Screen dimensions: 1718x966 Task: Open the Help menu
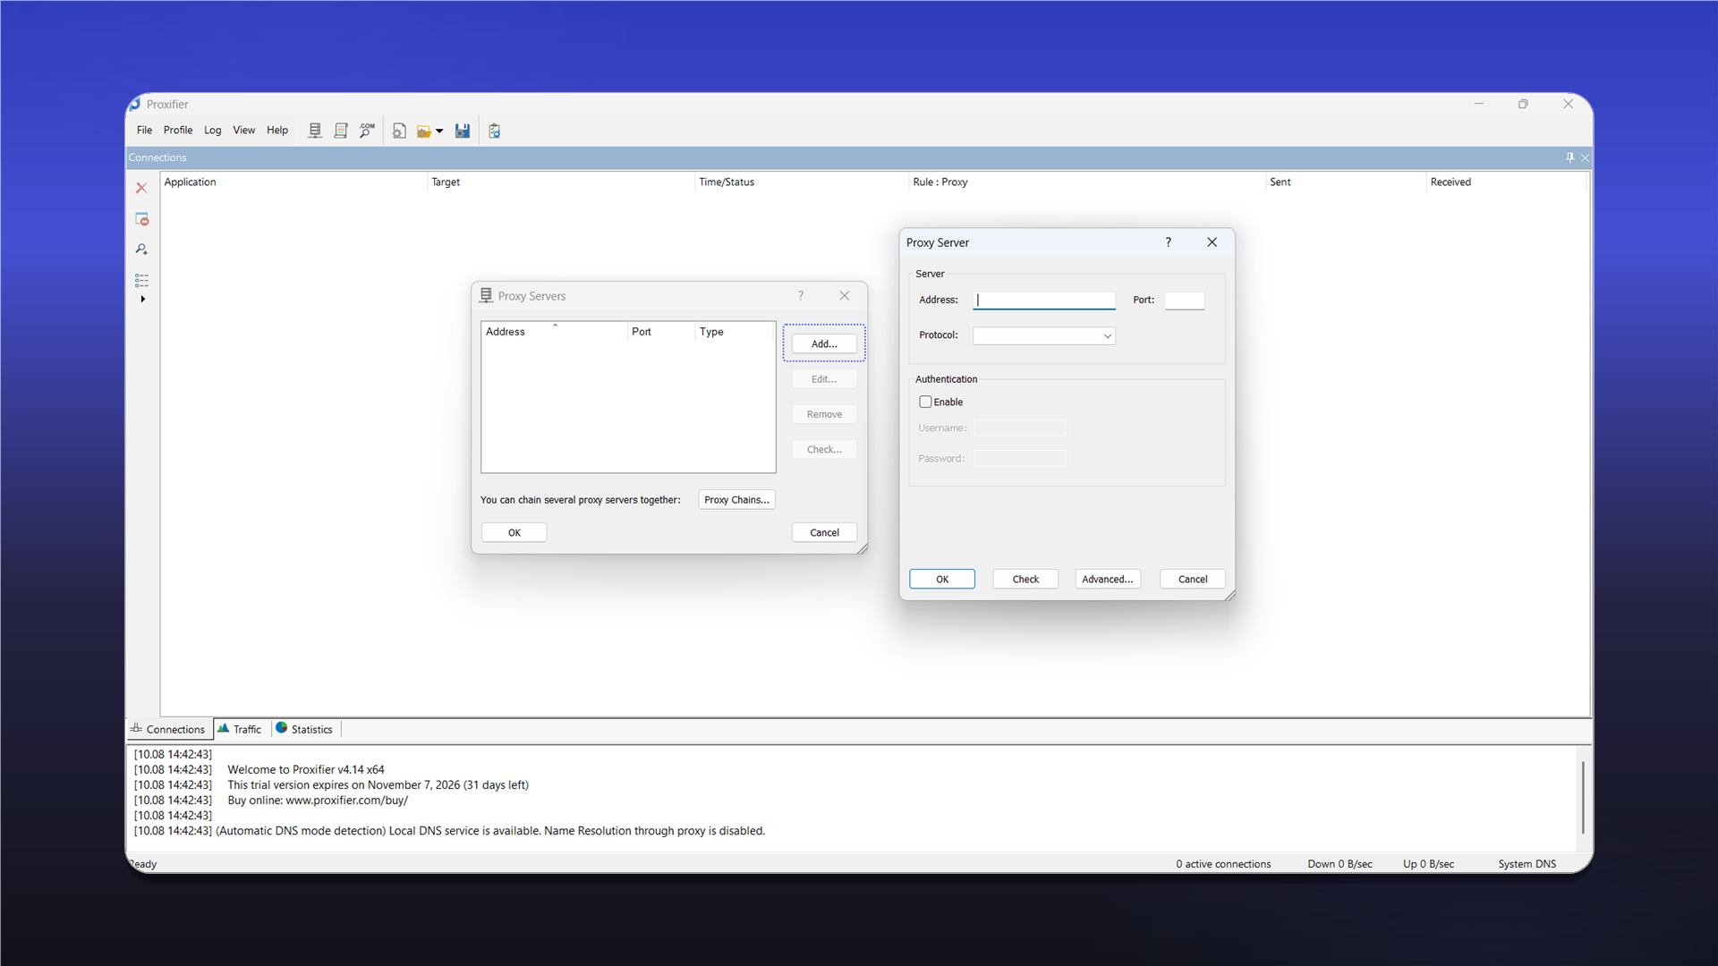click(x=277, y=130)
